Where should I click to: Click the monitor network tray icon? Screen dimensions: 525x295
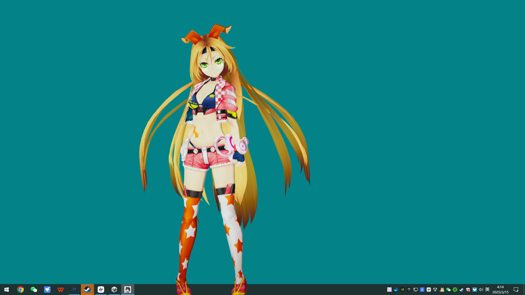coord(416,290)
